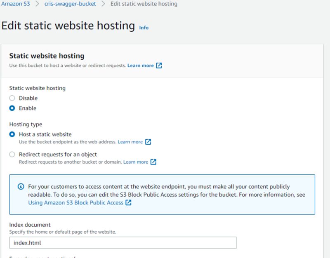Open Using Amazon S3 Block Public Access link

coord(76,203)
